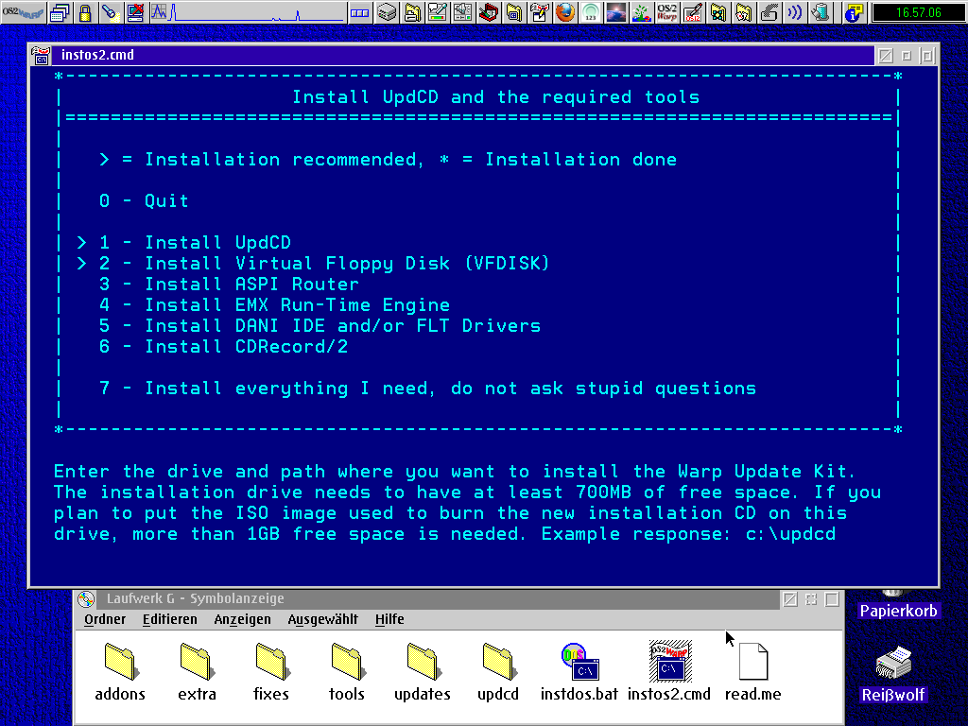Click the '1 - Install UpdCD' line
Viewport: 968px width, 726px height.
pyautogui.click(x=195, y=243)
